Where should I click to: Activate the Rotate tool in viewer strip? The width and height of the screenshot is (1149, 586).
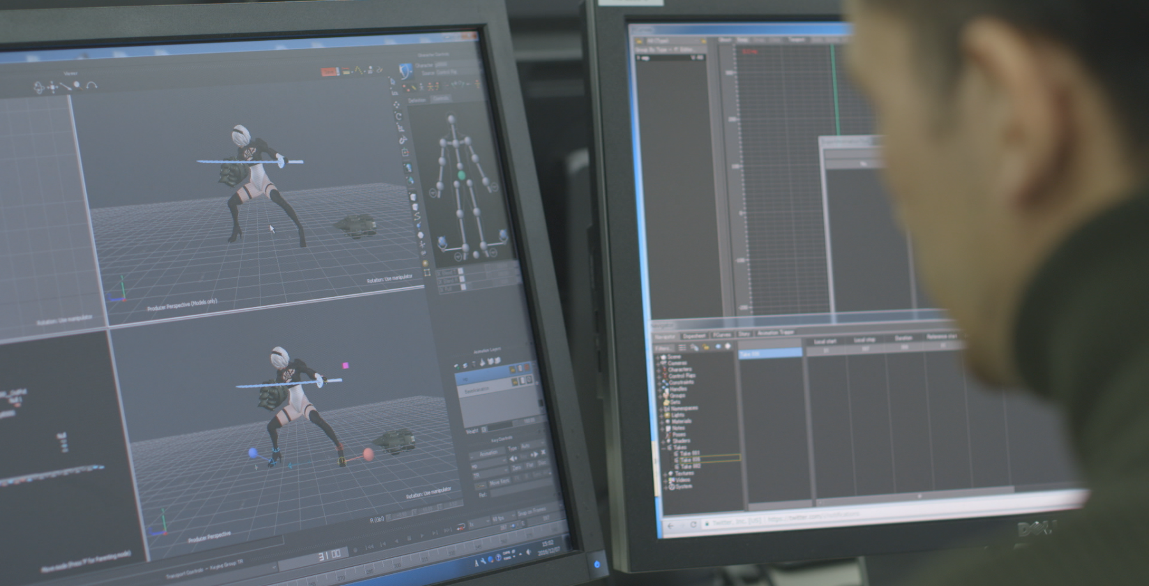[x=399, y=116]
